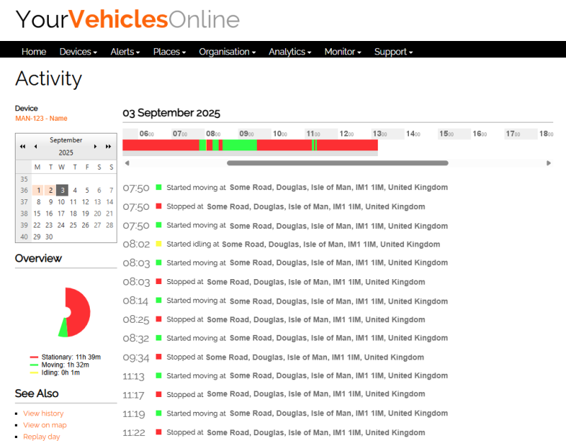Click red marker for 09:34 stopped event
Viewport: 566px width, 443px height.
[x=159, y=358]
